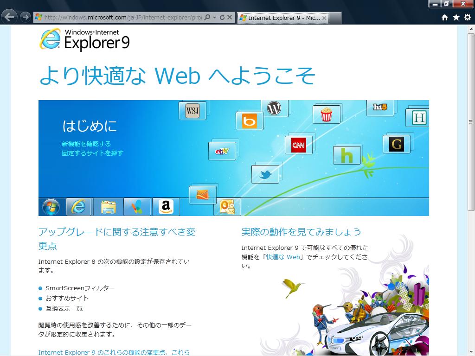475x356 pixels.
Task: Click the Amazon icon in banner taskbar
Action: [166, 207]
